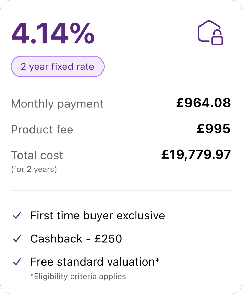
Task: Click the £995 product fee value
Action: [214, 129]
